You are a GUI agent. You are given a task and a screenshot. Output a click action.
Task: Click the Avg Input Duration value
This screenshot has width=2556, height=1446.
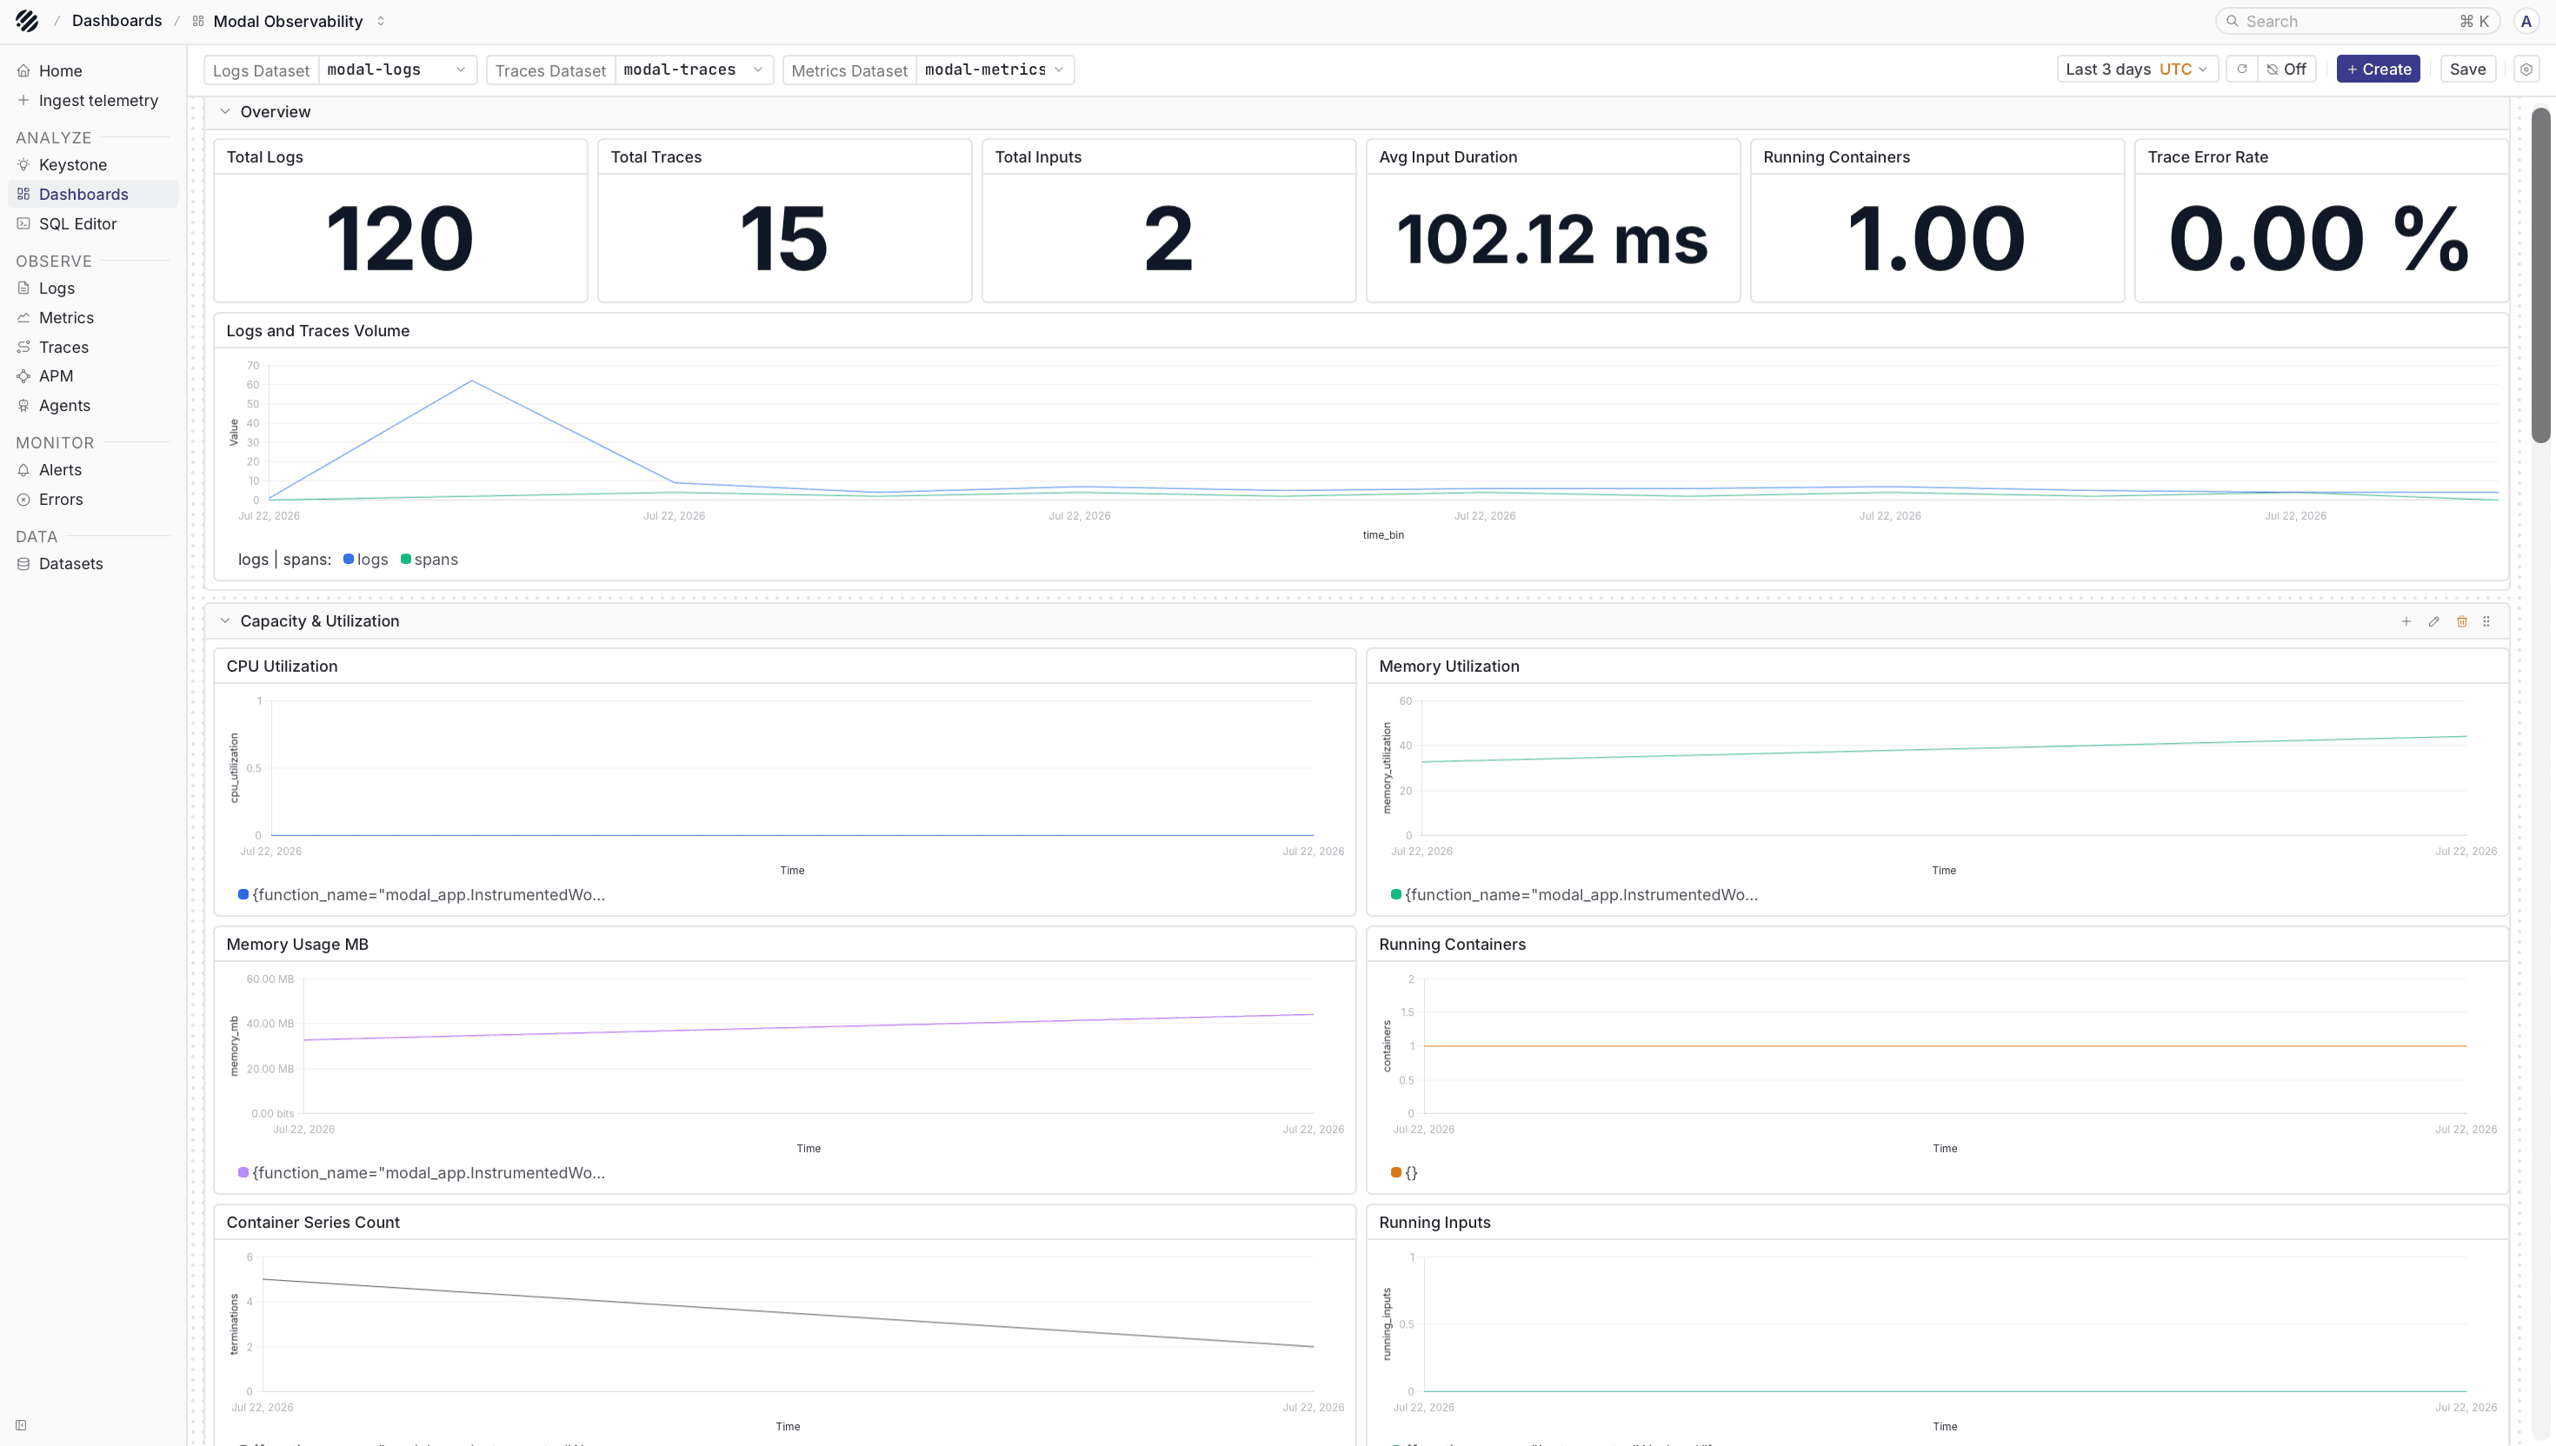1553,239
